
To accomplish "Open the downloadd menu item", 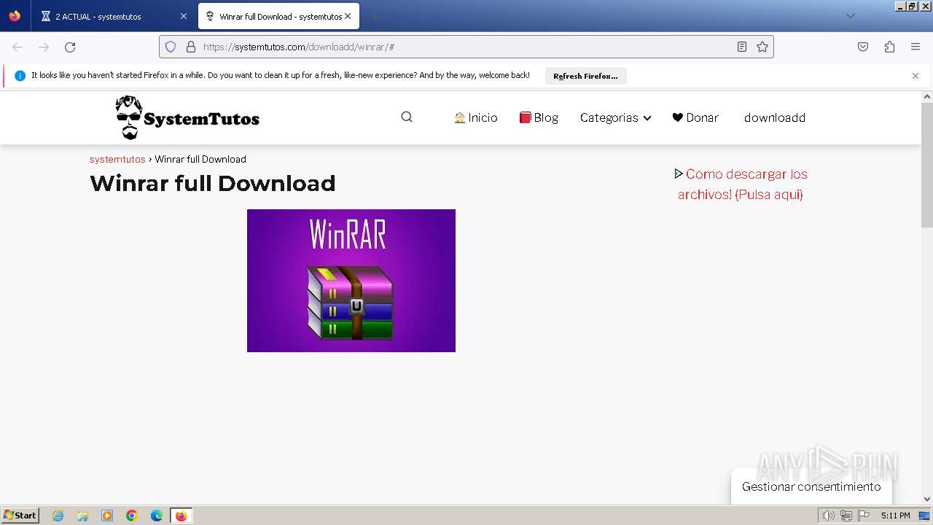I will click(x=775, y=117).
